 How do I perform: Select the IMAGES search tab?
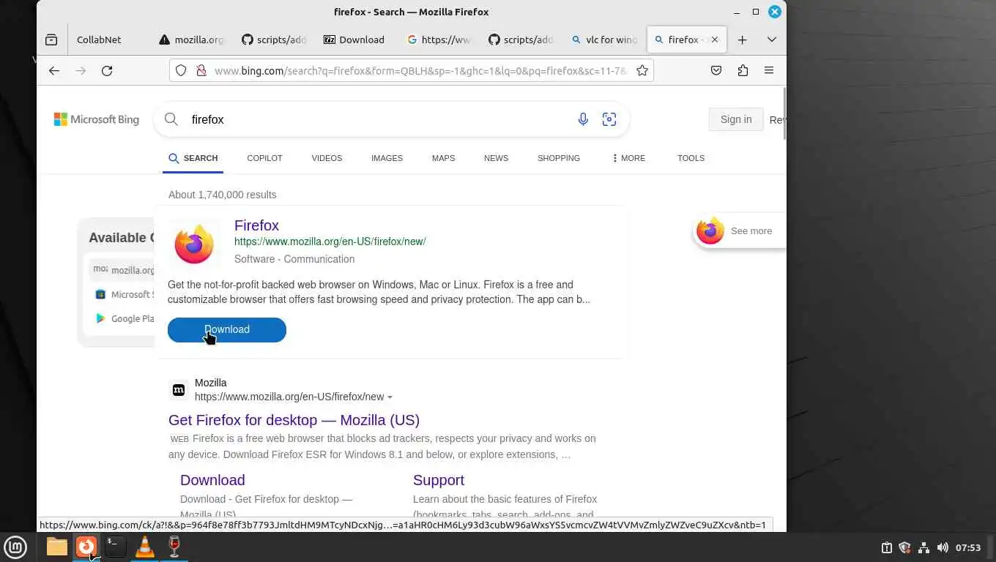[387, 158]
